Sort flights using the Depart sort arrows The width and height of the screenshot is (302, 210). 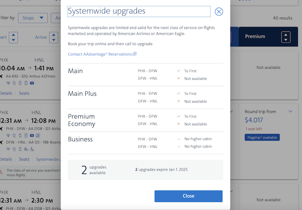pos(13,37)
